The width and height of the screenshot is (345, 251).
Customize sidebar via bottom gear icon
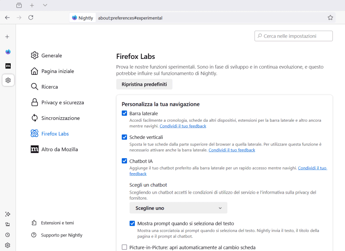(x=8, y=245)
